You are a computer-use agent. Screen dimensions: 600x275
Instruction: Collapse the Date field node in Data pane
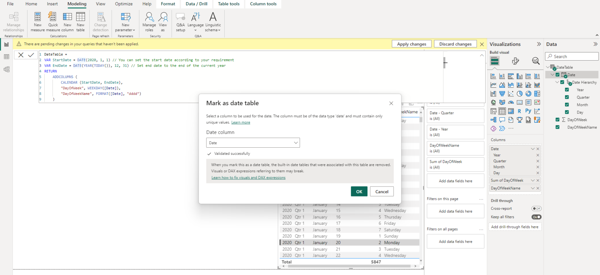[552, 75]
